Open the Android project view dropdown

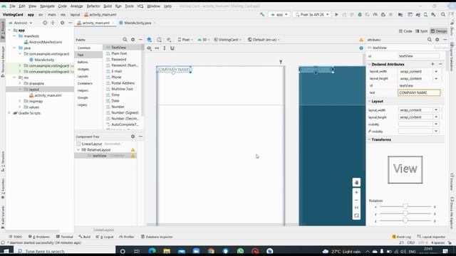tap(21, 23)
